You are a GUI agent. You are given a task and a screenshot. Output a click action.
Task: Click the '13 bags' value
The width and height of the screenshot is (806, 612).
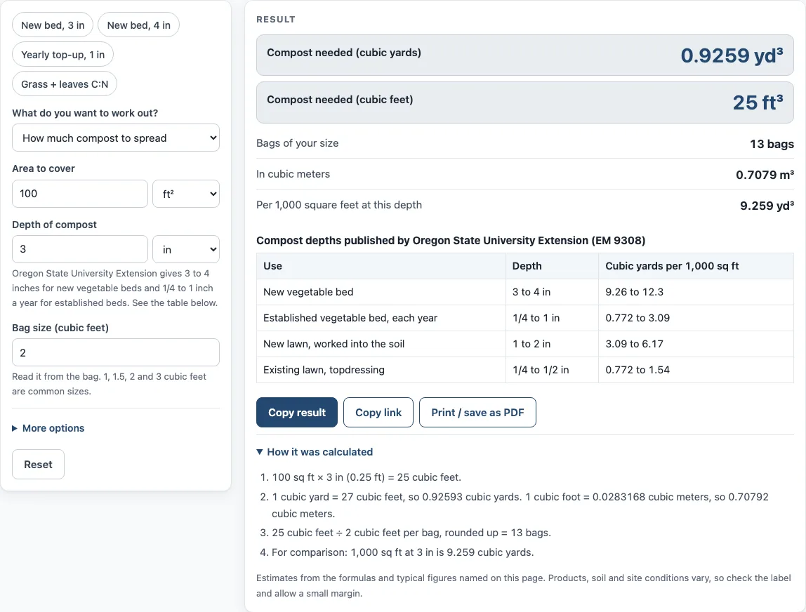pyautogui.click(x=772, y=144)
